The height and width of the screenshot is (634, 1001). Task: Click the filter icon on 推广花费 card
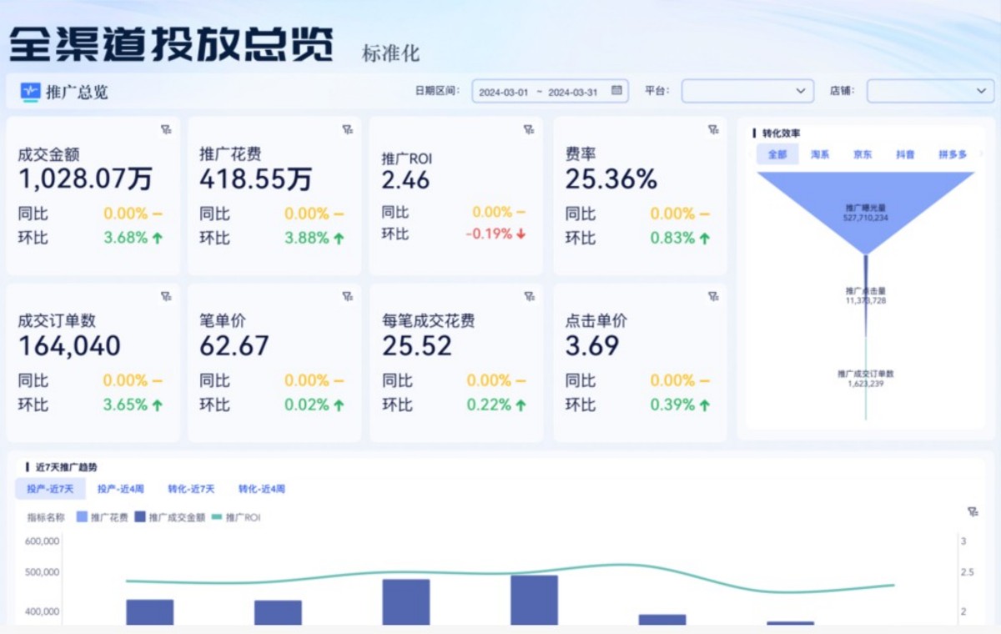point(347,130)
